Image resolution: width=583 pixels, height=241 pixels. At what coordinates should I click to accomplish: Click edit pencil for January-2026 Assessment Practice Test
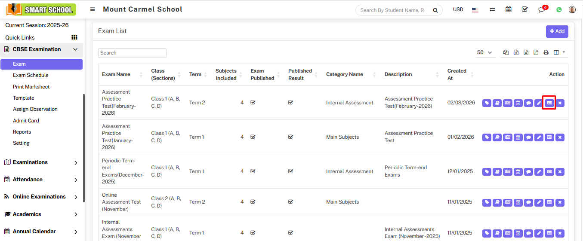tap(539, 137)
